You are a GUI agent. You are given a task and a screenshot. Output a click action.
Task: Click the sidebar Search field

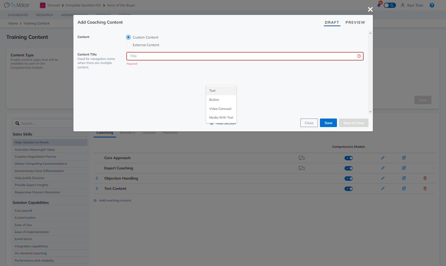[x=47, y=124]
